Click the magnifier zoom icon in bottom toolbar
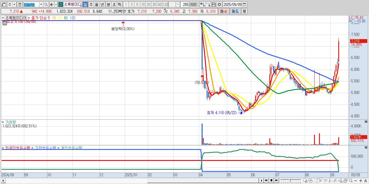This screenshot has height=184, width=369. (x=351, y=180)
